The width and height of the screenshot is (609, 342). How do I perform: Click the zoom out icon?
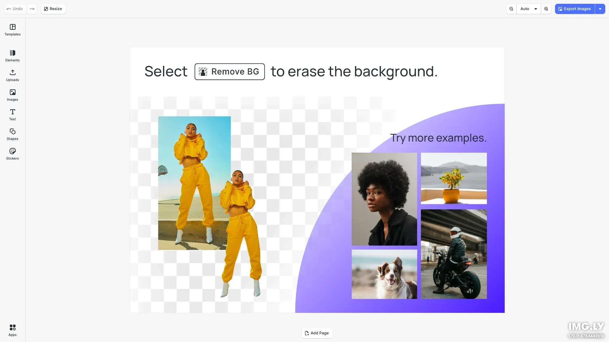[511, 9]
